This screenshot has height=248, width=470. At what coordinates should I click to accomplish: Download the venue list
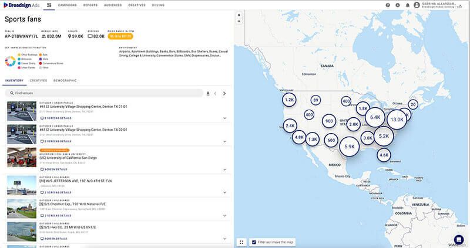click(x=208, y=94)
